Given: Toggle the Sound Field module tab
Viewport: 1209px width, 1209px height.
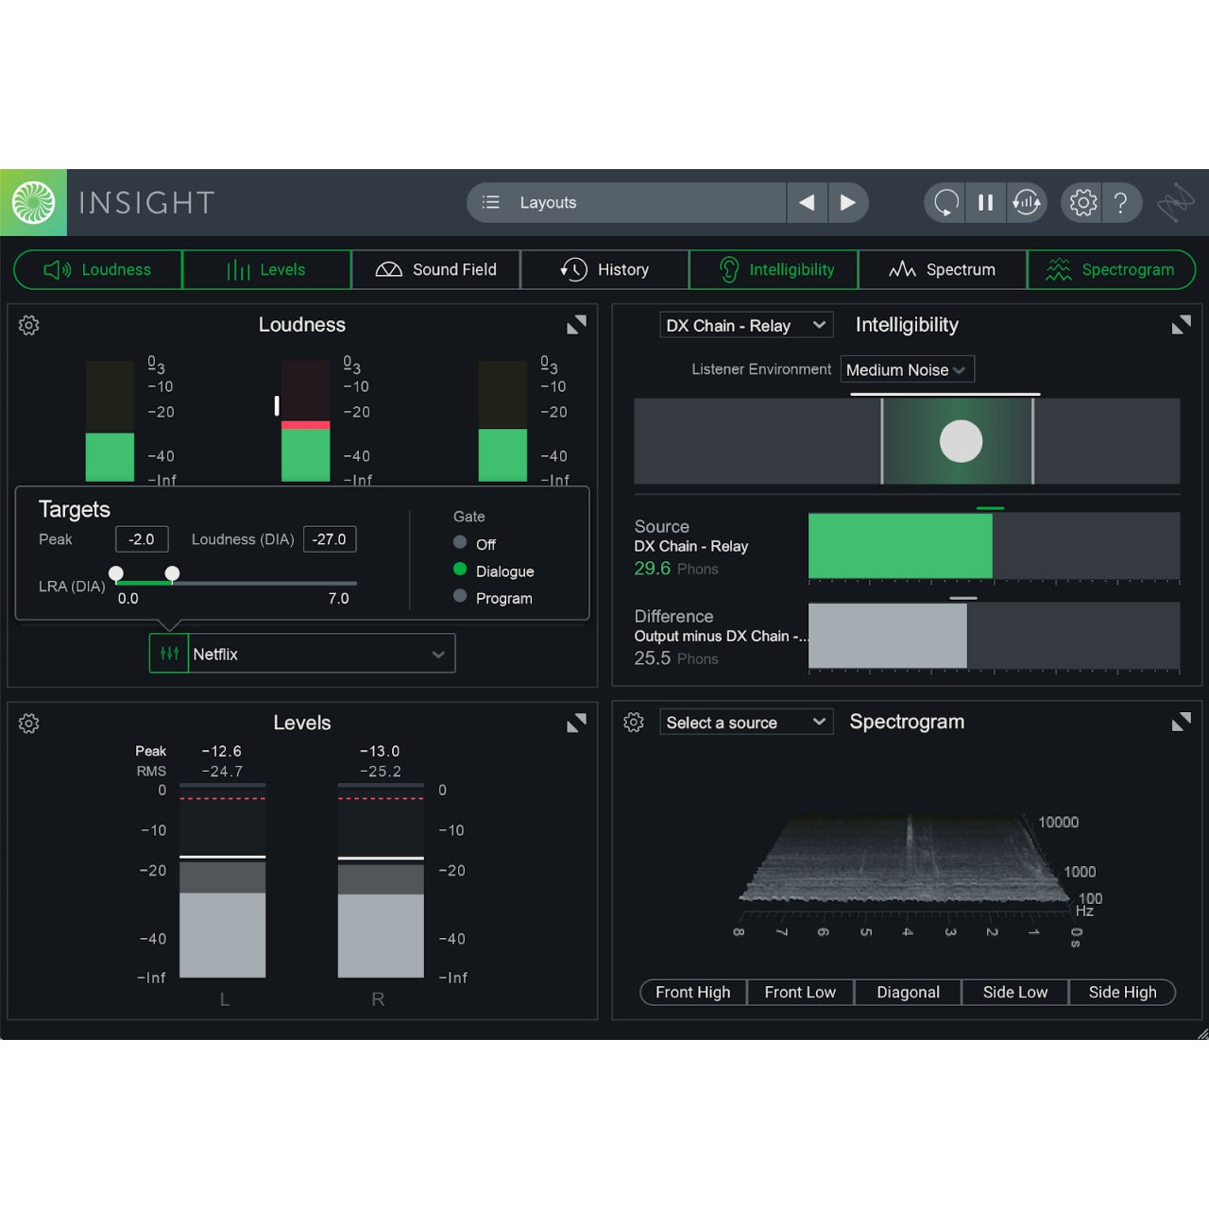Looking at the screenshot, I should click(x=435, y=269).
